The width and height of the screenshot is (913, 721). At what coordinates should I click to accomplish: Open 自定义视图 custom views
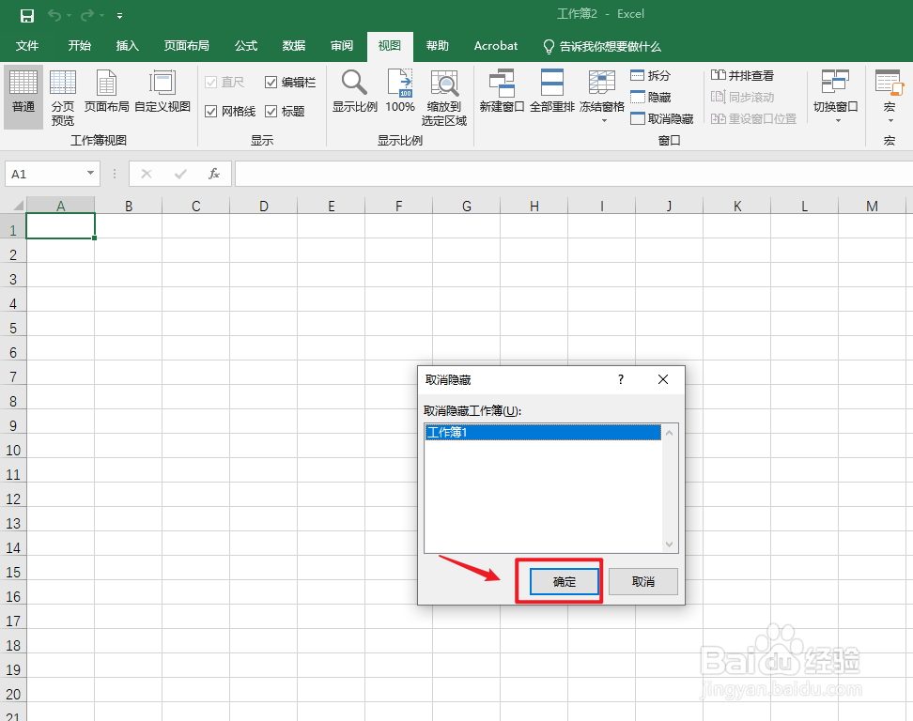click(x=162, y=91)
